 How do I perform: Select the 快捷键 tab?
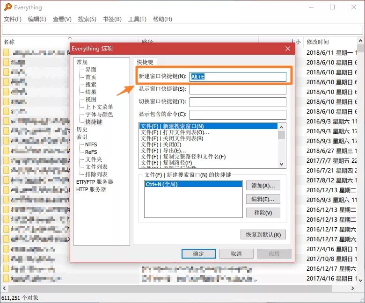point(145,62)
